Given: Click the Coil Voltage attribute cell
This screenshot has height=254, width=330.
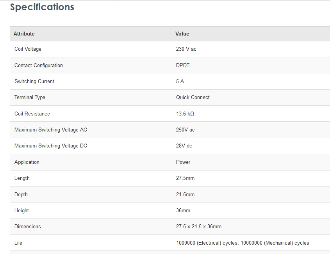Looking at the screenshot, I should tap(28, 49).
